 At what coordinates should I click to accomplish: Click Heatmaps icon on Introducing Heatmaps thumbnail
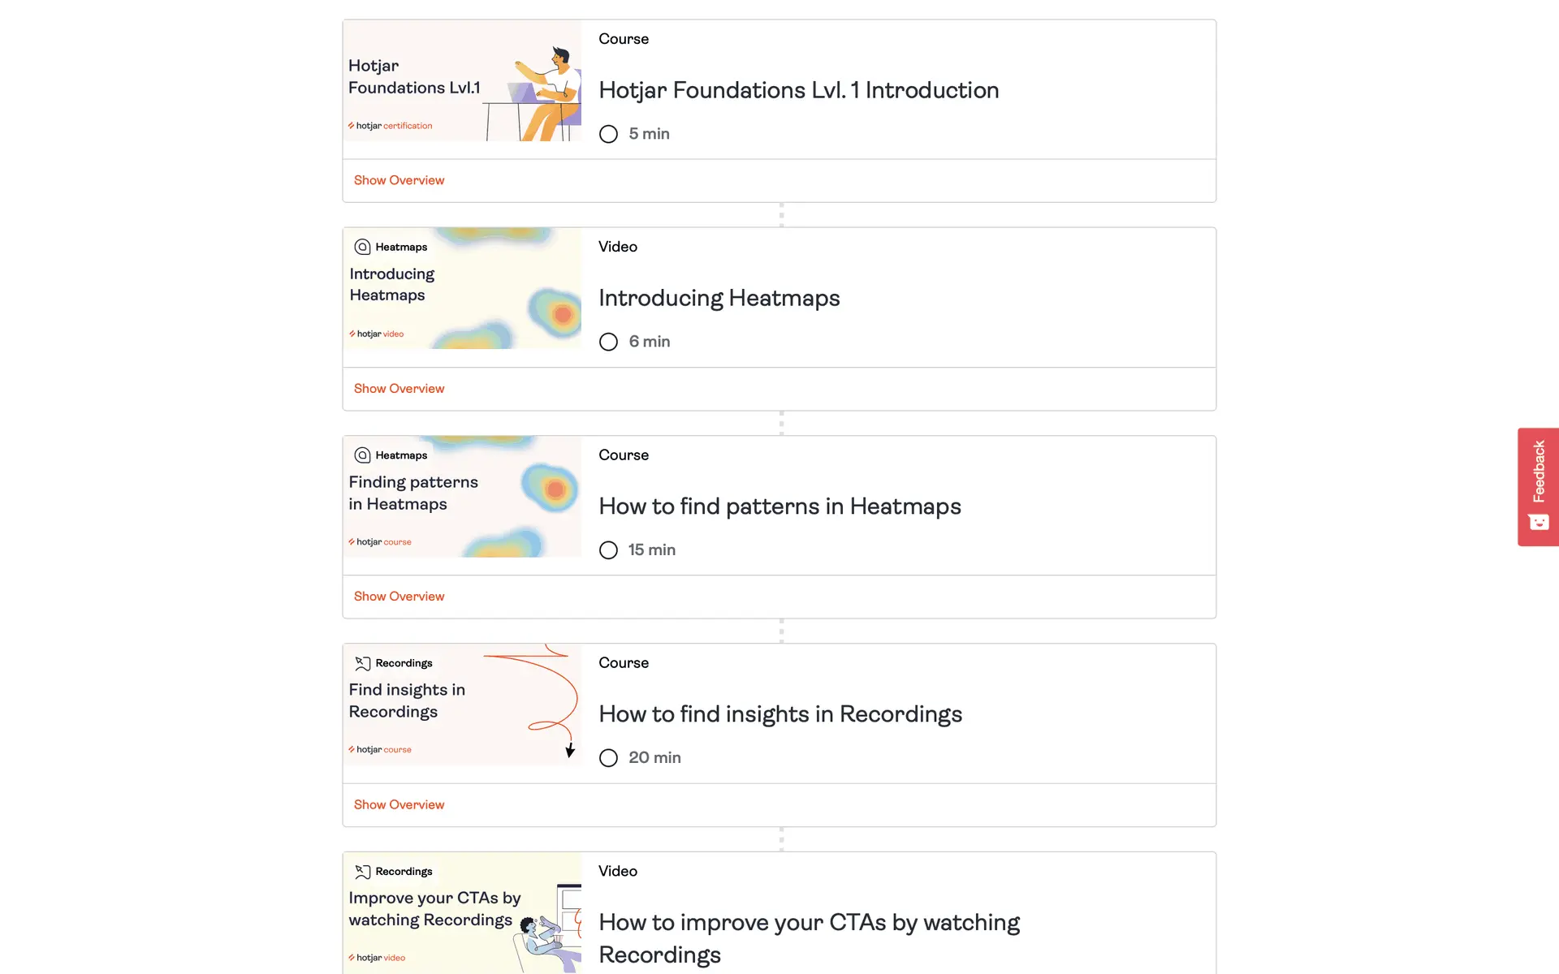pyautogui.click(x=362, y=247)
